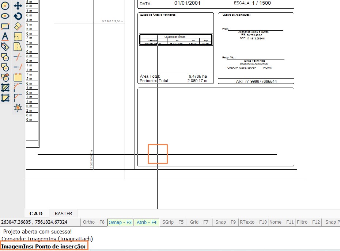This screenshot has width=340, height=251.
Task: Select the Rotate tool
Action: 18,16
